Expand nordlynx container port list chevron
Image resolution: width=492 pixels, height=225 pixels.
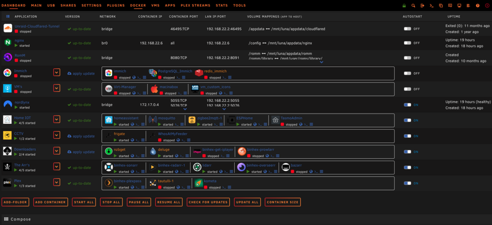pyautogui.click(x=185, y=109)
